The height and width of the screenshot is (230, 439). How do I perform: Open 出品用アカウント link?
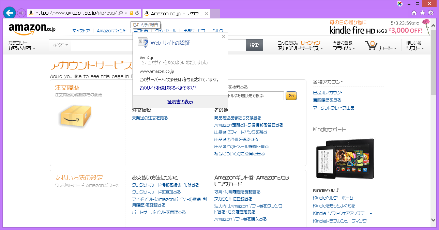pos(329,93)
